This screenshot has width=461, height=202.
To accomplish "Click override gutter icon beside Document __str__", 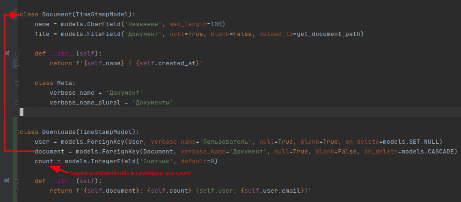I will coord(7,53).
